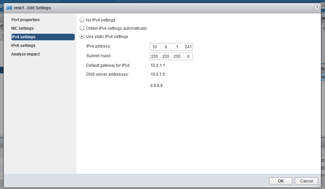Screen dimensions: 325x189
Task: Click Default gateway for IPv4 label
Action: click(x=108, y=65)
